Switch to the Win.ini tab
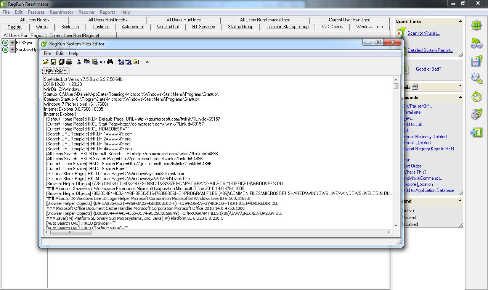 [x=42, y=27]
